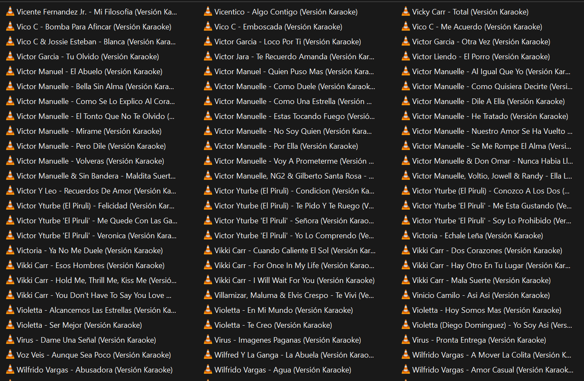Select Villamizar, Maluma & Elvis Crespo - Te Vivi
The width and height of the screenshot is (584, 381).
click(289, 295)
